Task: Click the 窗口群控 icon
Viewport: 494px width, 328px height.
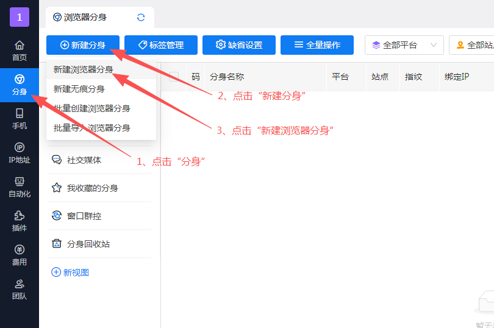Action: 57,216
